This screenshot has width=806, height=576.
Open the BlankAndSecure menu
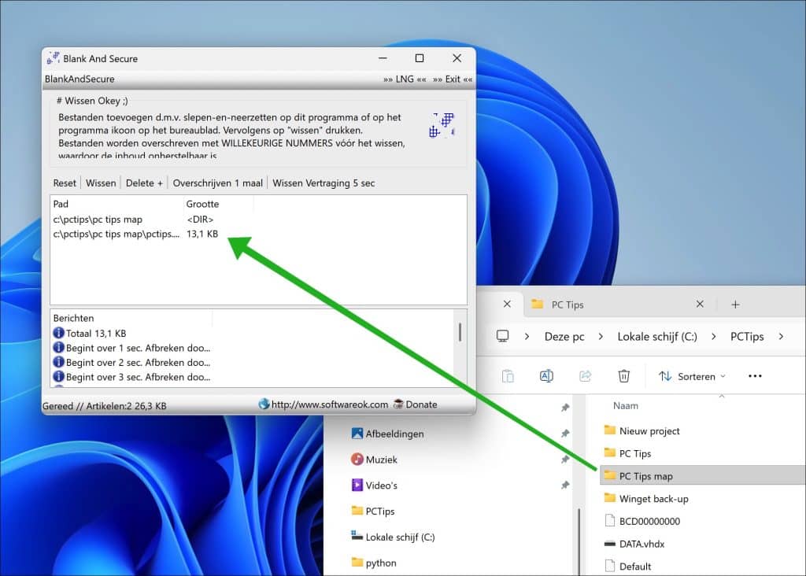(x=79, y=79)
